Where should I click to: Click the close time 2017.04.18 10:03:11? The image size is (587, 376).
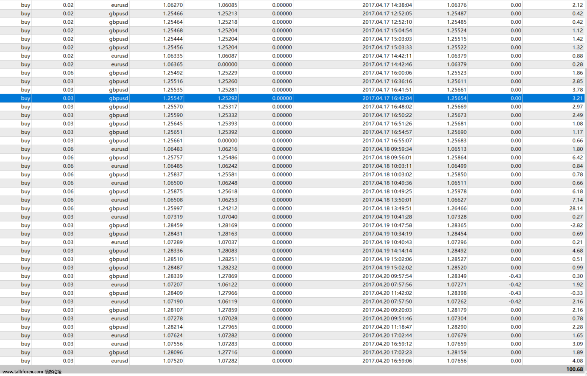[x=387, y=166]
